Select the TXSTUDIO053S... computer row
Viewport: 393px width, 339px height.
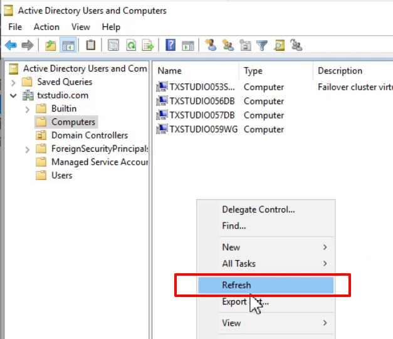click(202, 87)
